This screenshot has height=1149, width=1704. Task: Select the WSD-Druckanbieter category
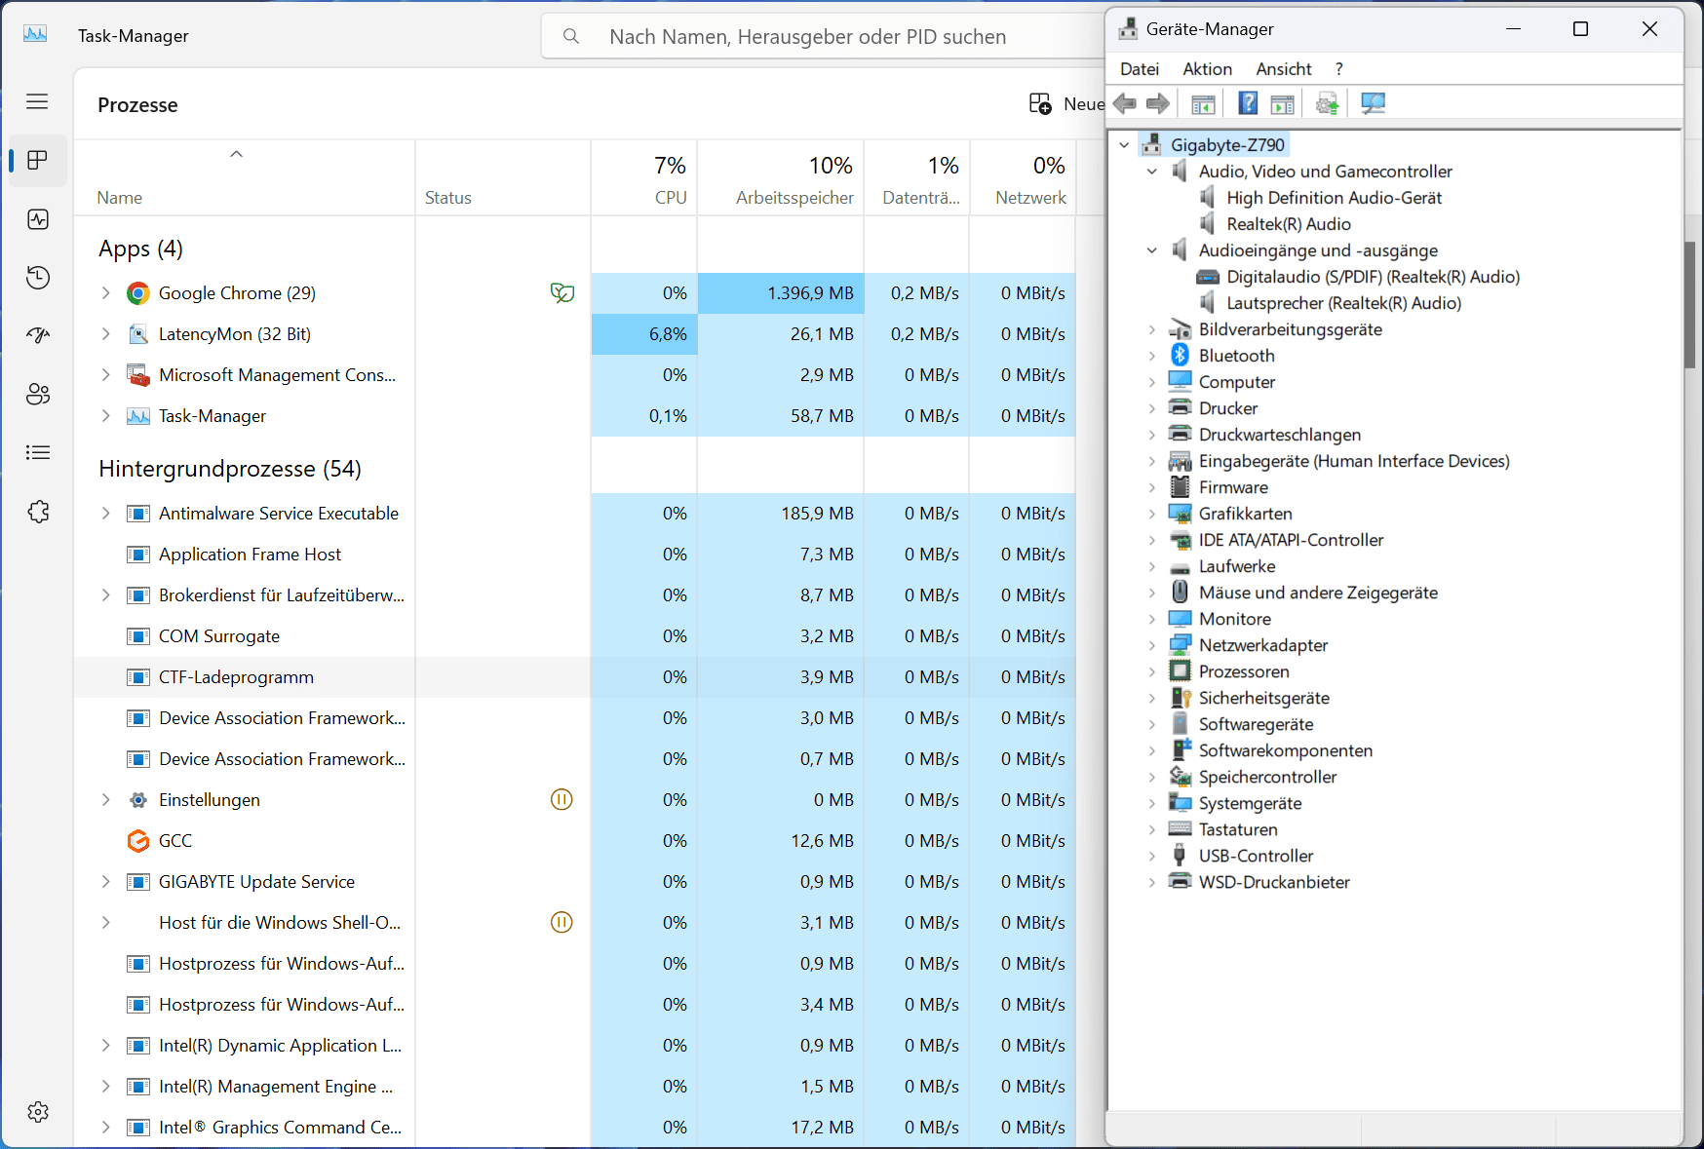coord(1274,881)
